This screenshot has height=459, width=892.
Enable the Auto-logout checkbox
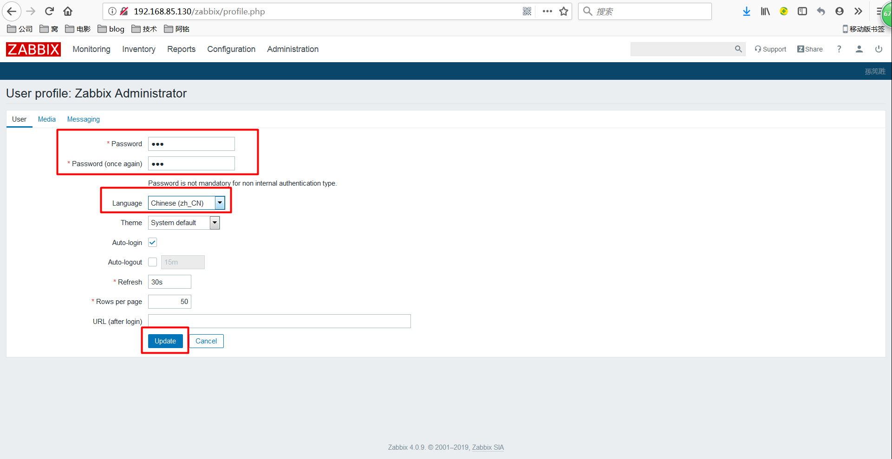[x=152, y=262]
